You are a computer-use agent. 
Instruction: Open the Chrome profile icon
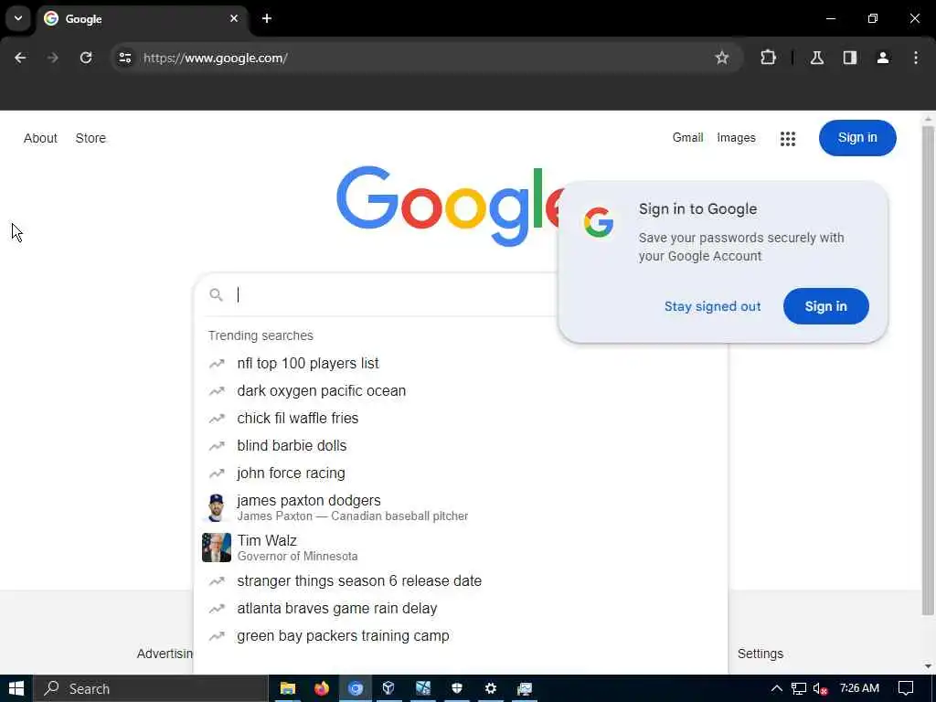pos(883,58)
